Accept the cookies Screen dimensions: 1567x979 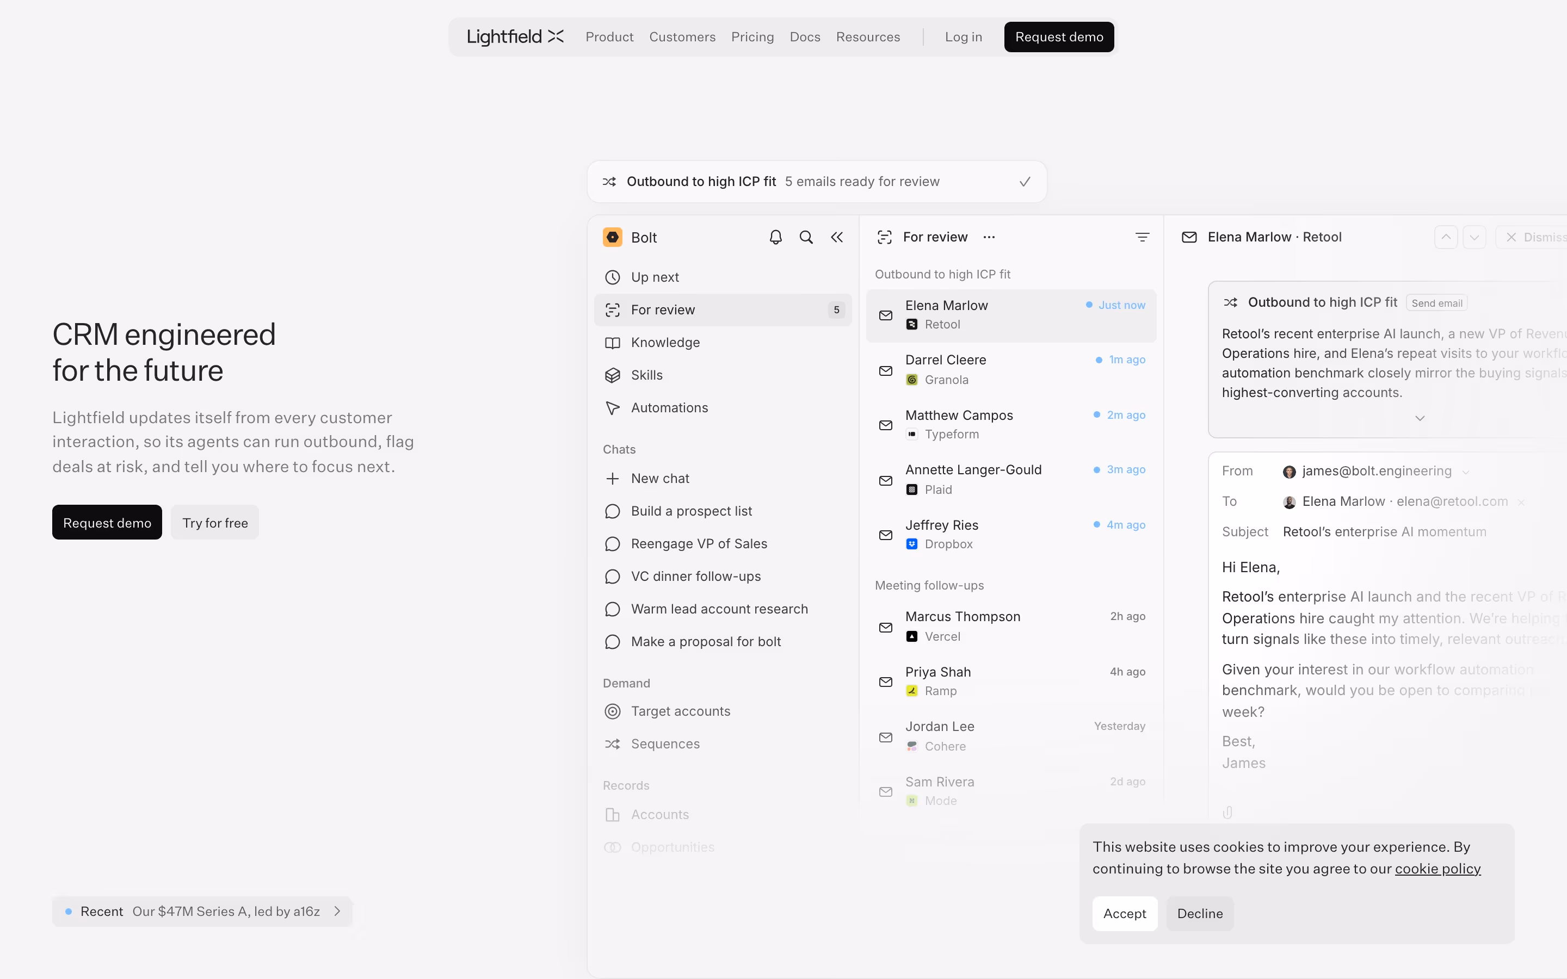1125,914
